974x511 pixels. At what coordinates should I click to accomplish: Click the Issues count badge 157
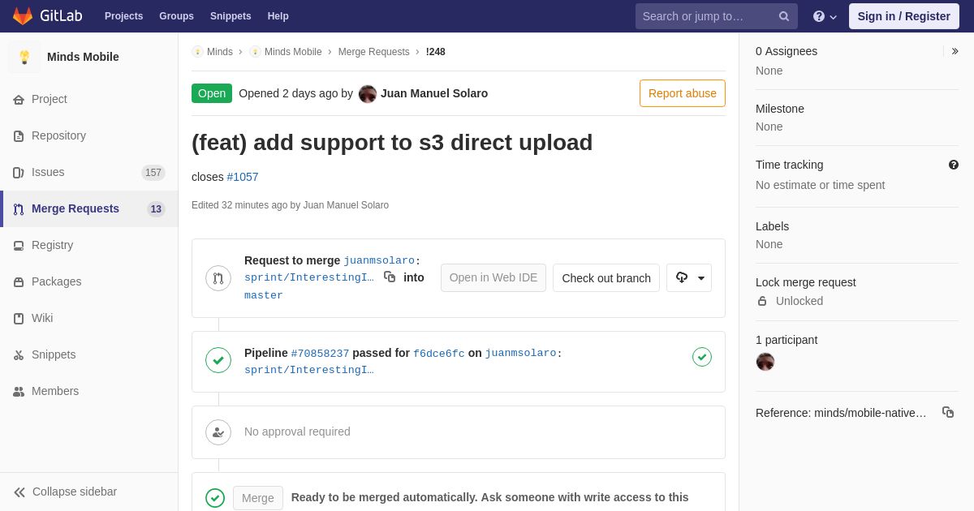(153, 173)
